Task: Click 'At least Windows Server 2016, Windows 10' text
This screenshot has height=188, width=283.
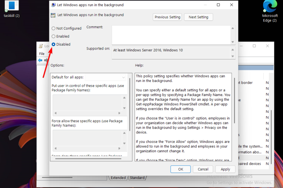Action: 148,50
